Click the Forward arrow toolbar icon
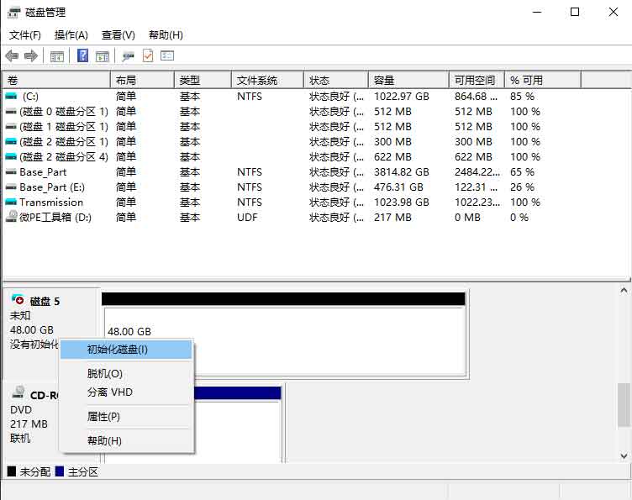This screenshot has width=632, height=500. point(31,55)
